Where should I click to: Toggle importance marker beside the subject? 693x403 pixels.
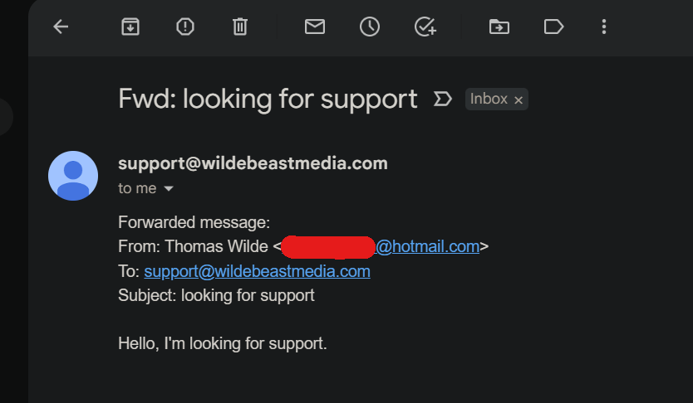[443, 100]
